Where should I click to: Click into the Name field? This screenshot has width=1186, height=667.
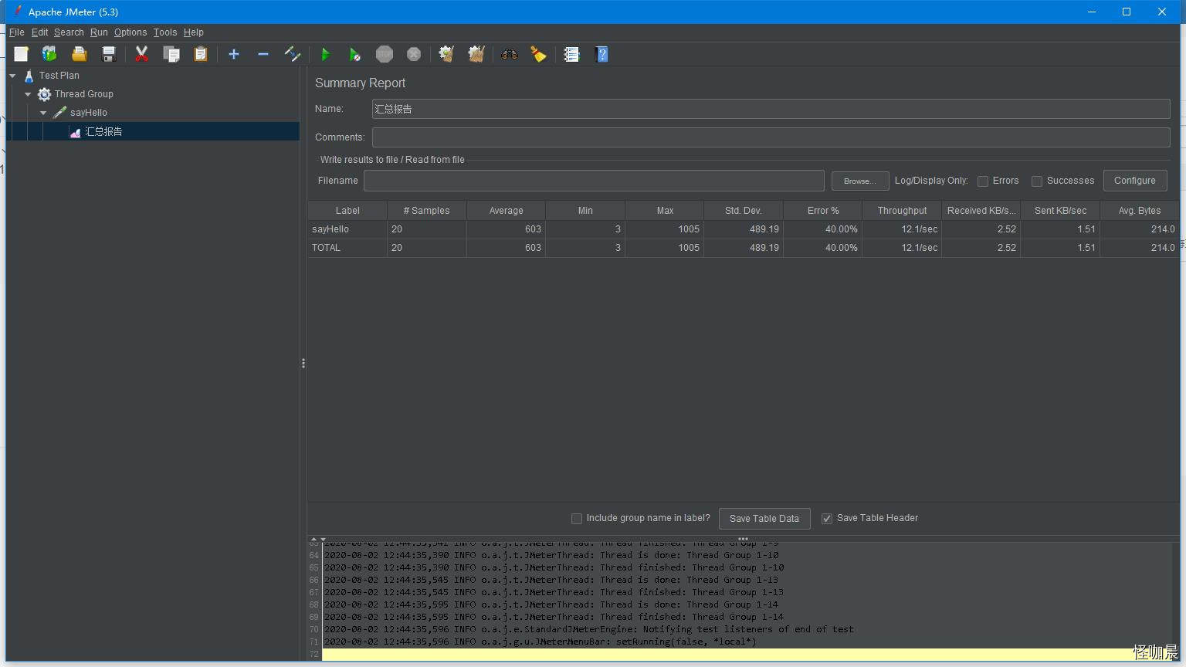(771, 109)
